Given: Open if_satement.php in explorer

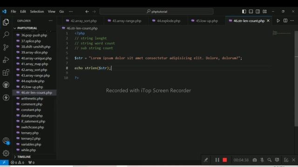Looking at the screenshot, I should pyautogui.click(x=33, y=122).
